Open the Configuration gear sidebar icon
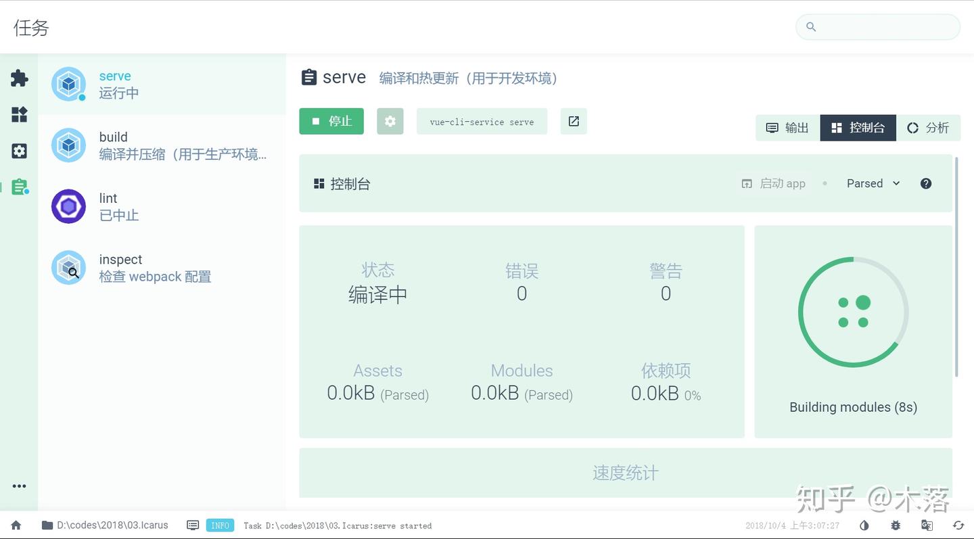974x539 pixels. click(19, 151)
